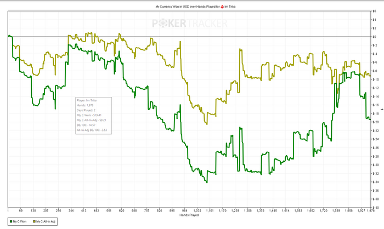This screenshot has height=229, width=384.
Task: Click the 'My C Won: -$19.41' tooltip line
Action: point(89,115)
